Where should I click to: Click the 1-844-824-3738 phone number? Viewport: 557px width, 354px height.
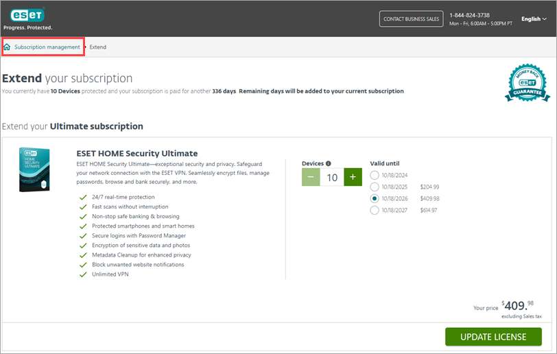tap(469, 15)
